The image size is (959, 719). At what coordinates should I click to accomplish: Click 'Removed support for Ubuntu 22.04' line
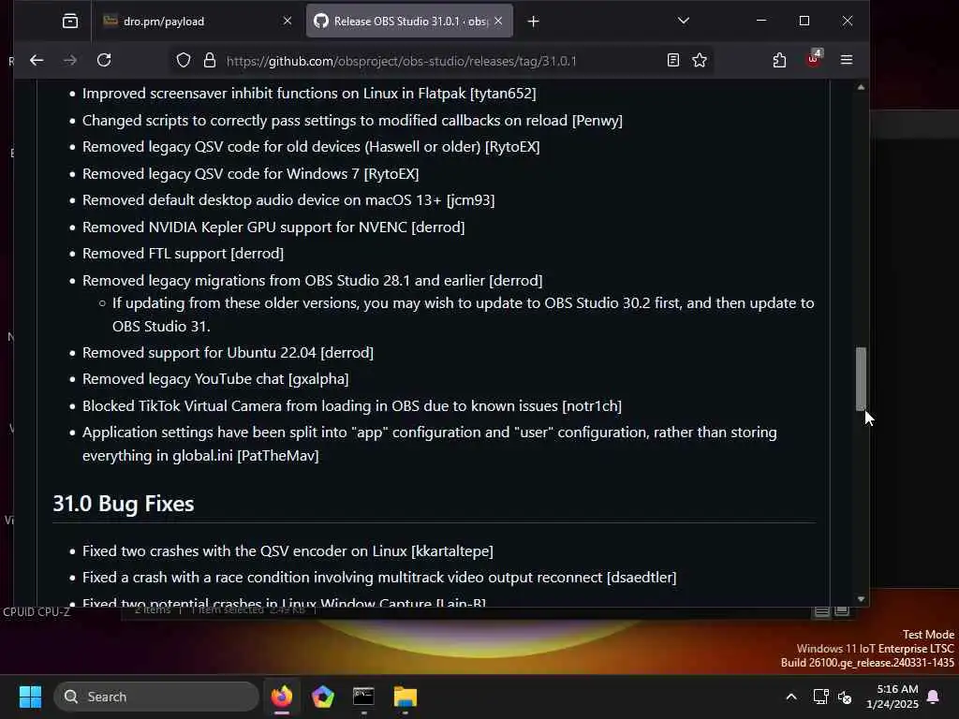(228, 353)
